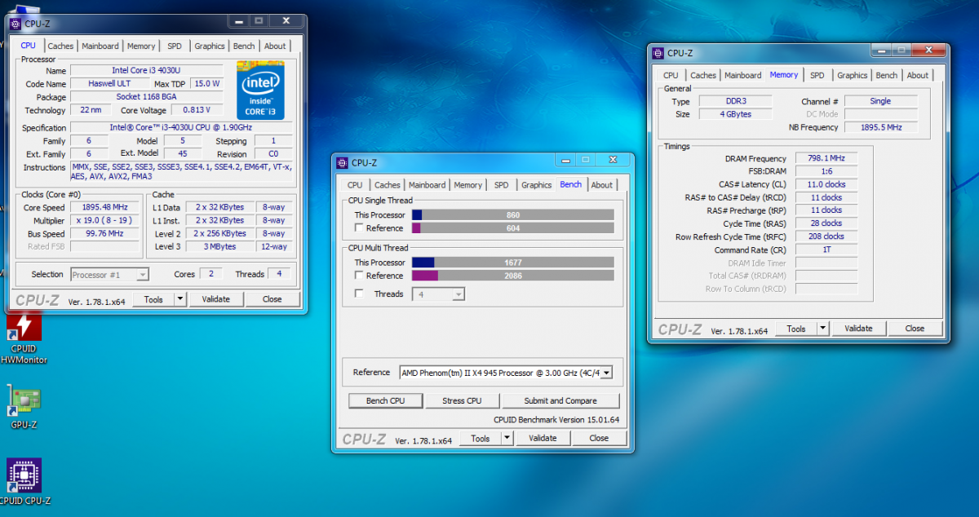Image resolution: width=979 pixels, height=517 pixels.
Task: Select About tab in Bench window
Action: [x=602, y=185]
